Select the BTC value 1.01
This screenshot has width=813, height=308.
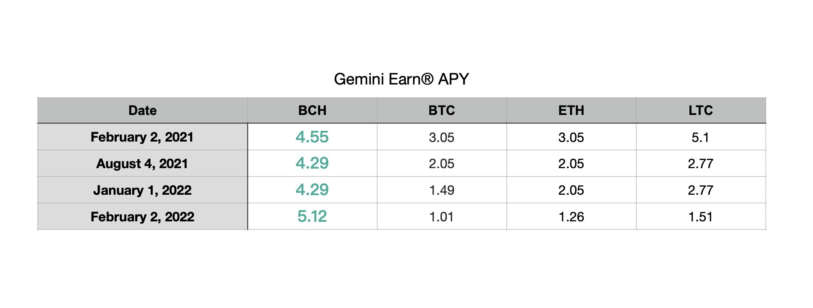[x=442, y=217]
